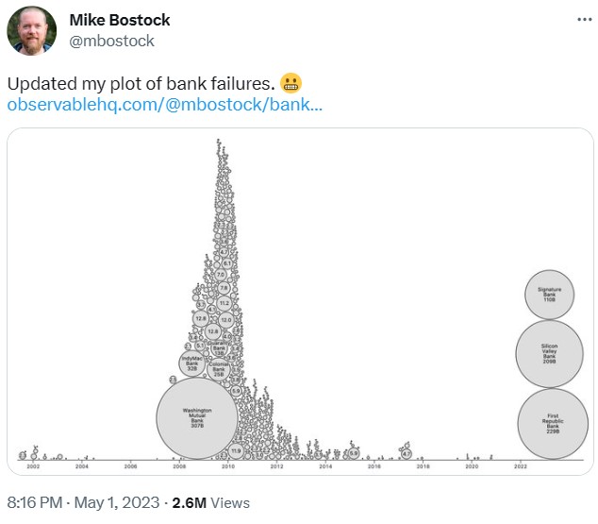The image size is (598, 524).
Task: Click the 2002 year axis label
Action: 33,466
